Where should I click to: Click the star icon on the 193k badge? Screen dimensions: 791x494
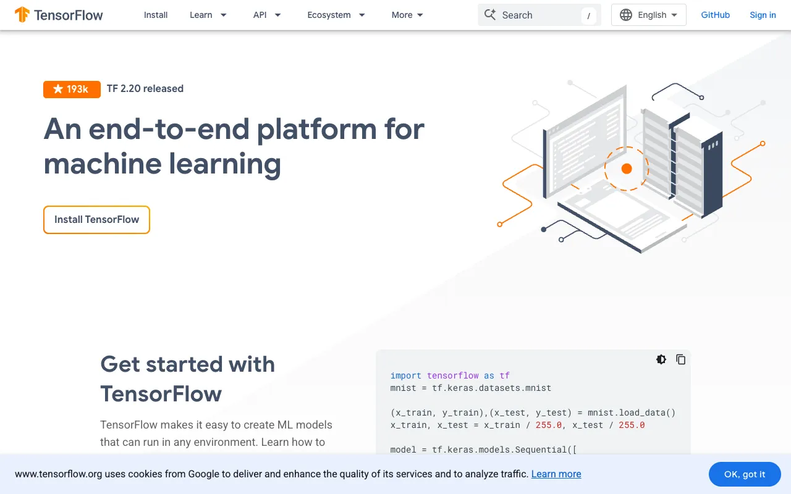[x=57, y=89]
